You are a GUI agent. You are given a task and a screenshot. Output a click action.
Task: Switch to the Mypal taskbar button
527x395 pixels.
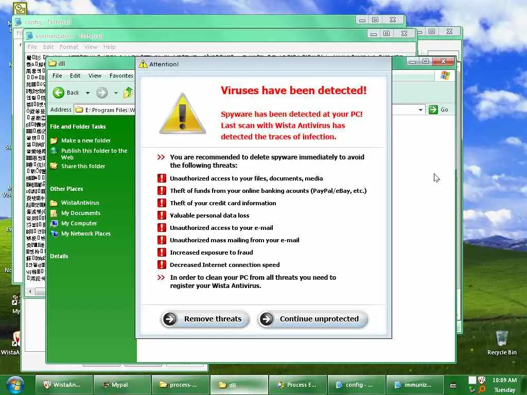(122, 385)
